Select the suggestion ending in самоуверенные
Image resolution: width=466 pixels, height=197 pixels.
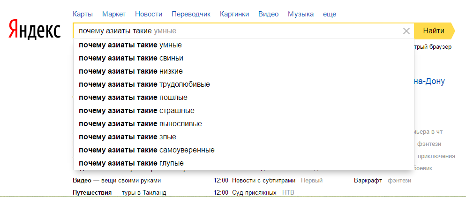coord(147,150)
